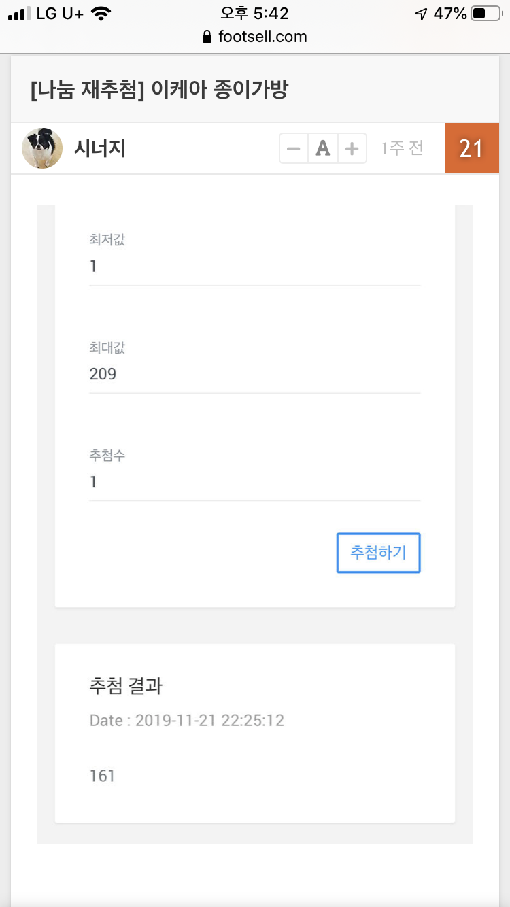Focus the 최저값 minimum value field

click(x=254, y=266)
